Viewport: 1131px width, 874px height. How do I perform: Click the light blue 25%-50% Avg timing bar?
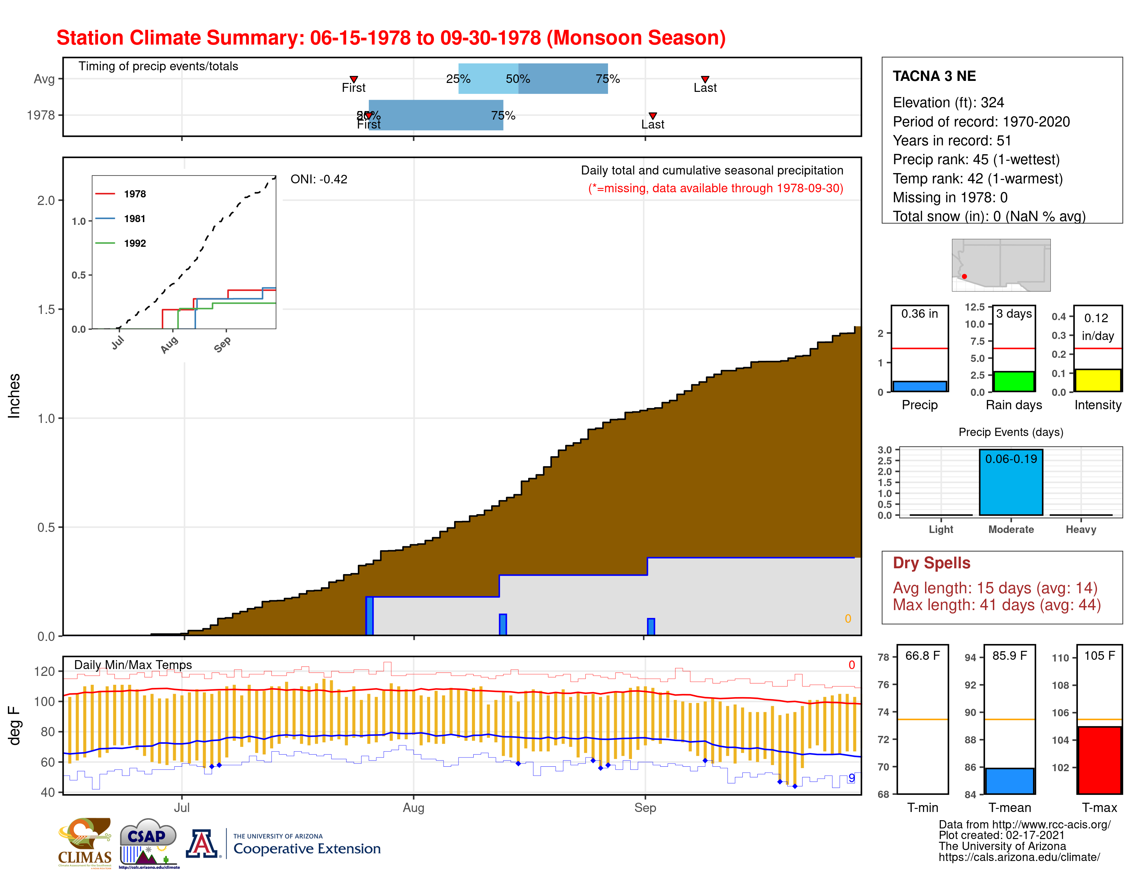click(488, 79)
